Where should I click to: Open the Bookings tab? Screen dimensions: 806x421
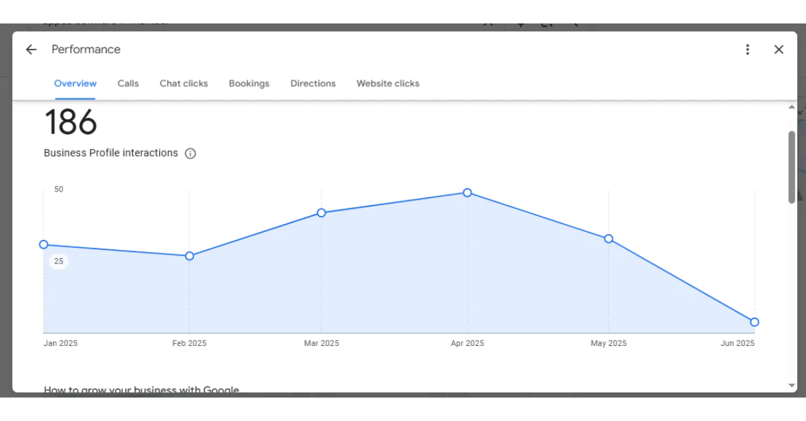249,84
